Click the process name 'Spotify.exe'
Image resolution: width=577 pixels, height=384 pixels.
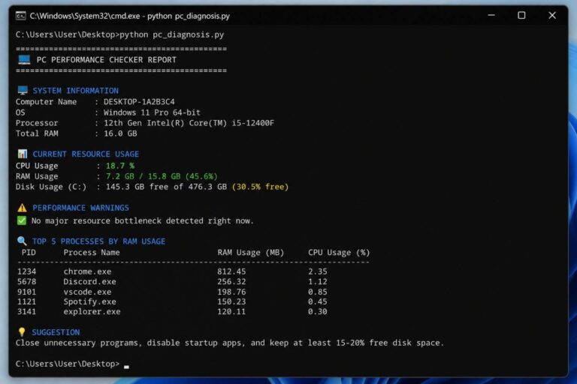89,301
